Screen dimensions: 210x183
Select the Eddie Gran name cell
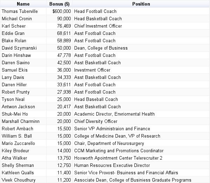(x=14, y=34)
